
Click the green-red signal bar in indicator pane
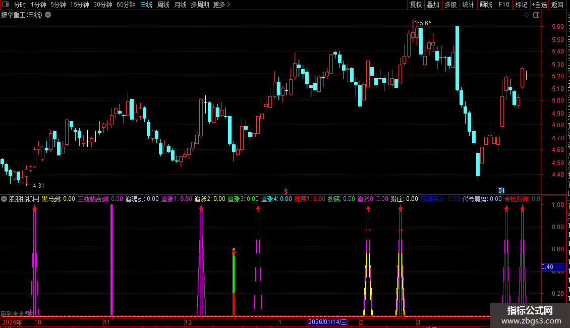[234, 282]
